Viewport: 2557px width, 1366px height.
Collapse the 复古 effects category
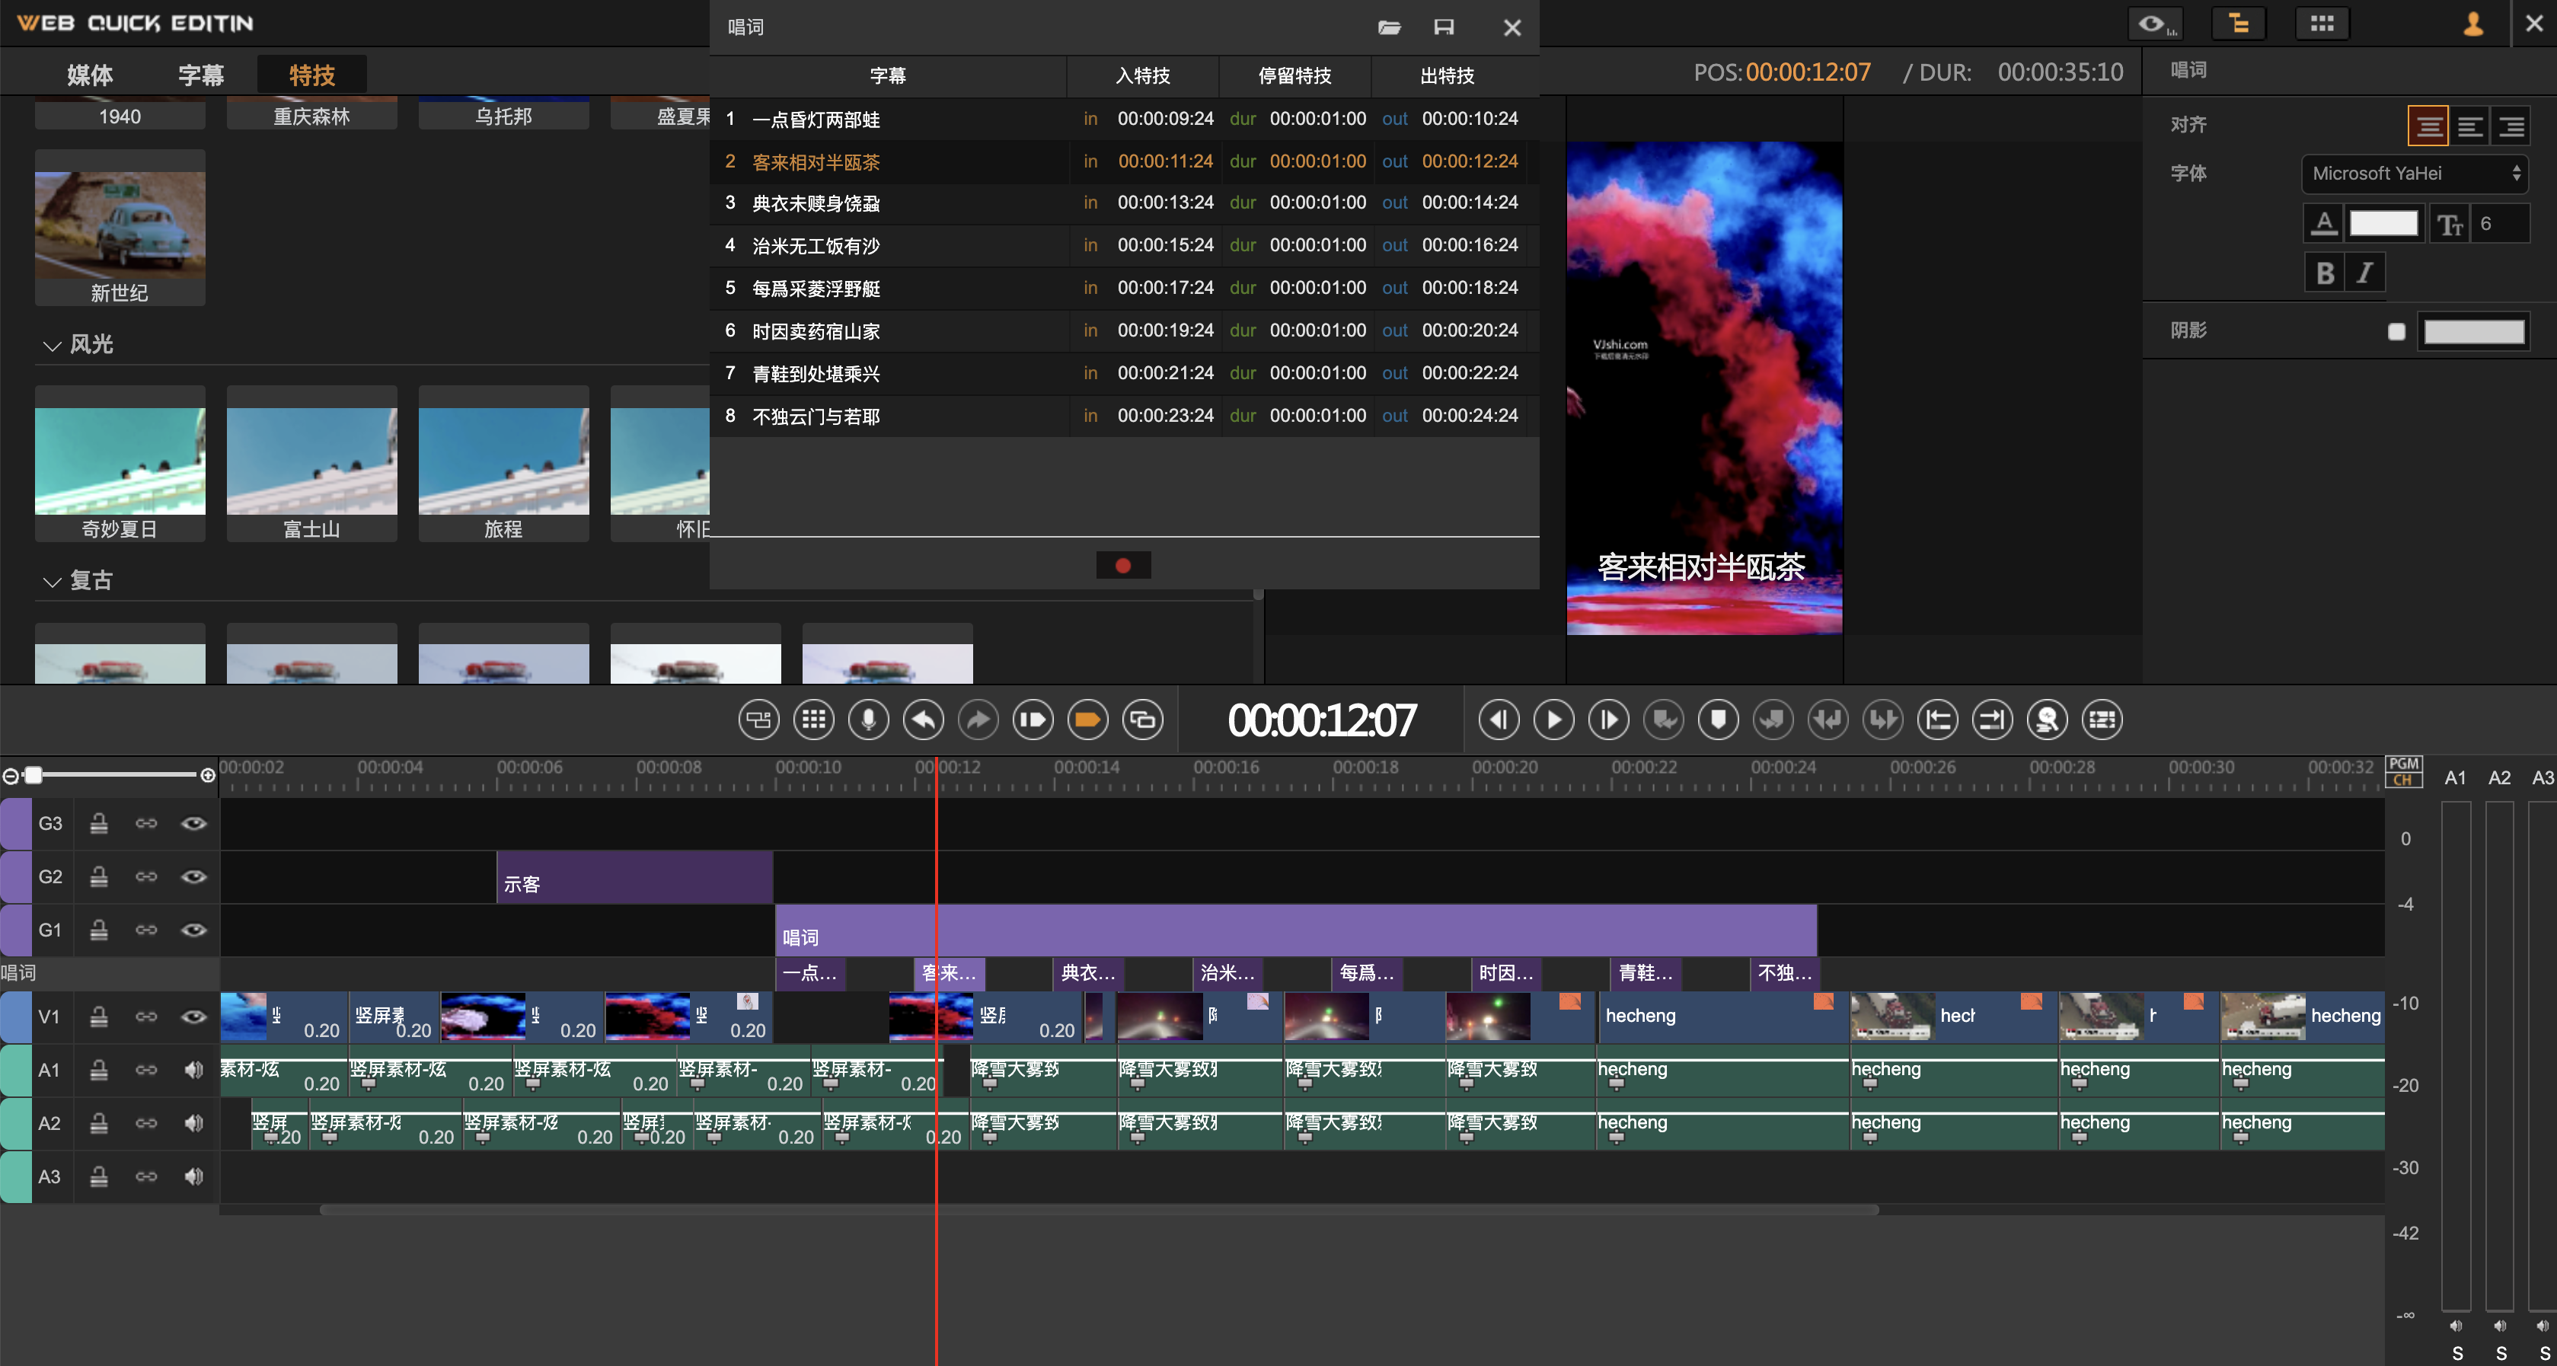tap(52, 582)
